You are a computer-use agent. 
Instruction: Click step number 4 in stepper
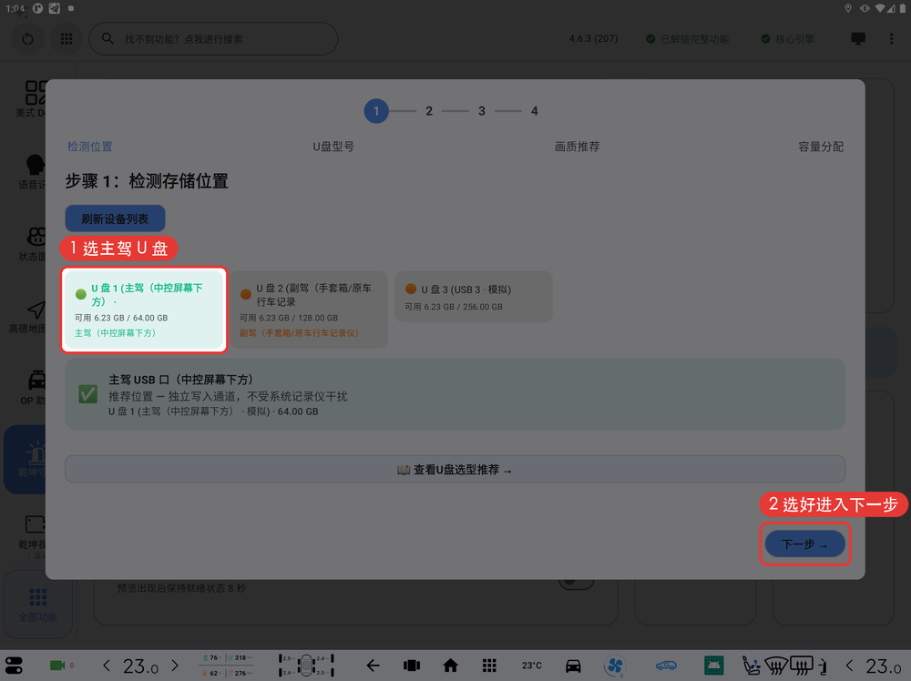pos(535,111)
